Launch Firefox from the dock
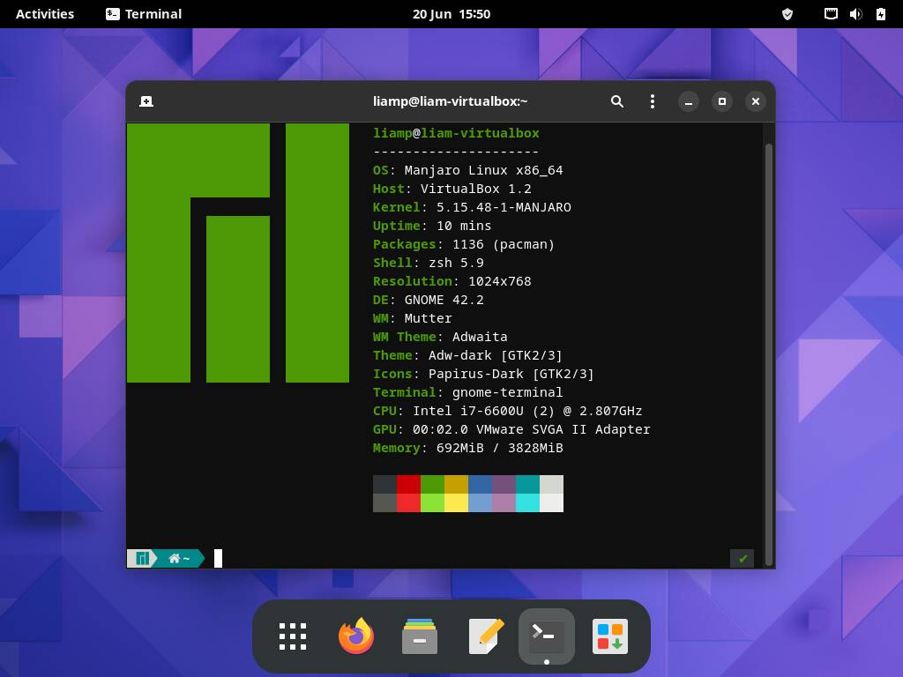 [x=355, y=636]
